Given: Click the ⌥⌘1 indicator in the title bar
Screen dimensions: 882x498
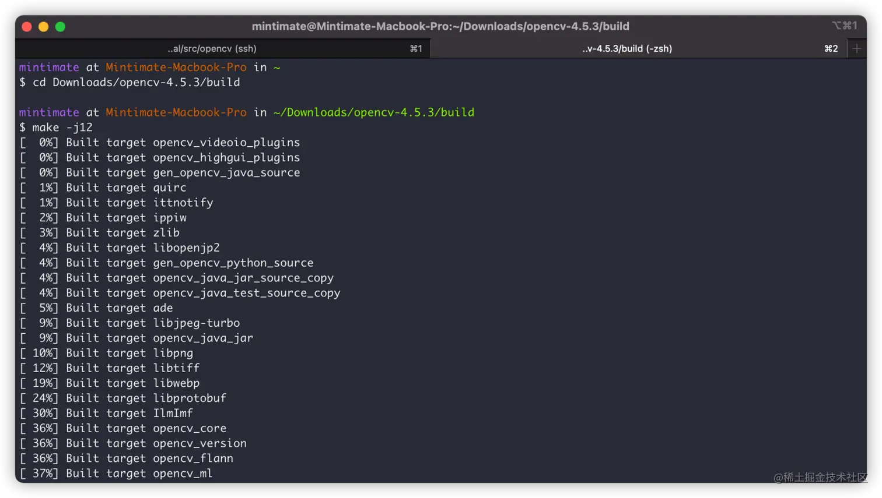Looking at the screenshot, I should click(x=845, y=26).
